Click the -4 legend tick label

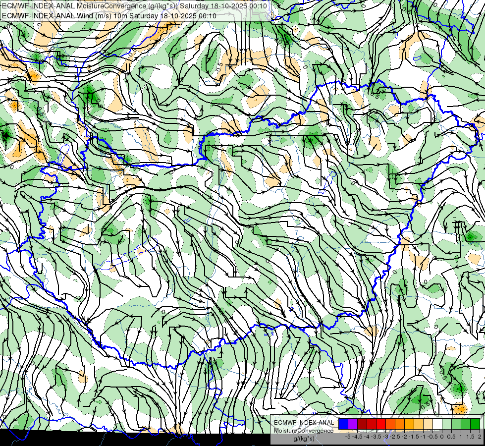[x=367, y=437]
